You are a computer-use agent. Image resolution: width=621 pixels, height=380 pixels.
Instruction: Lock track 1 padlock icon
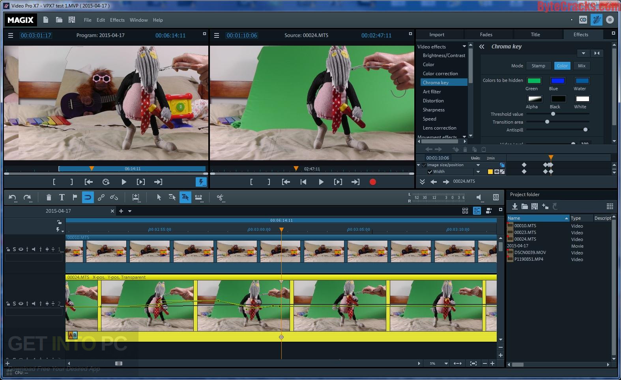click(8, 249)
